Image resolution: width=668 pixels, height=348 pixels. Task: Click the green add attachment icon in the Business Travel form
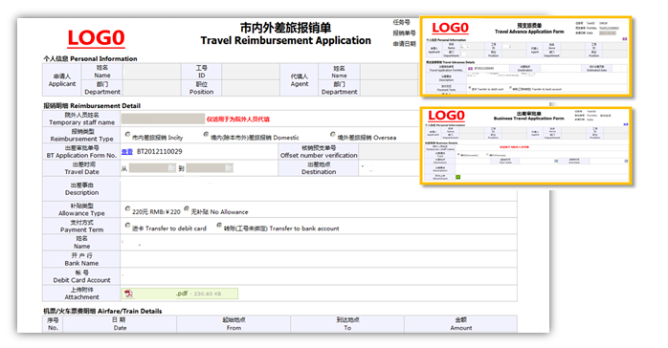(458, 177)
